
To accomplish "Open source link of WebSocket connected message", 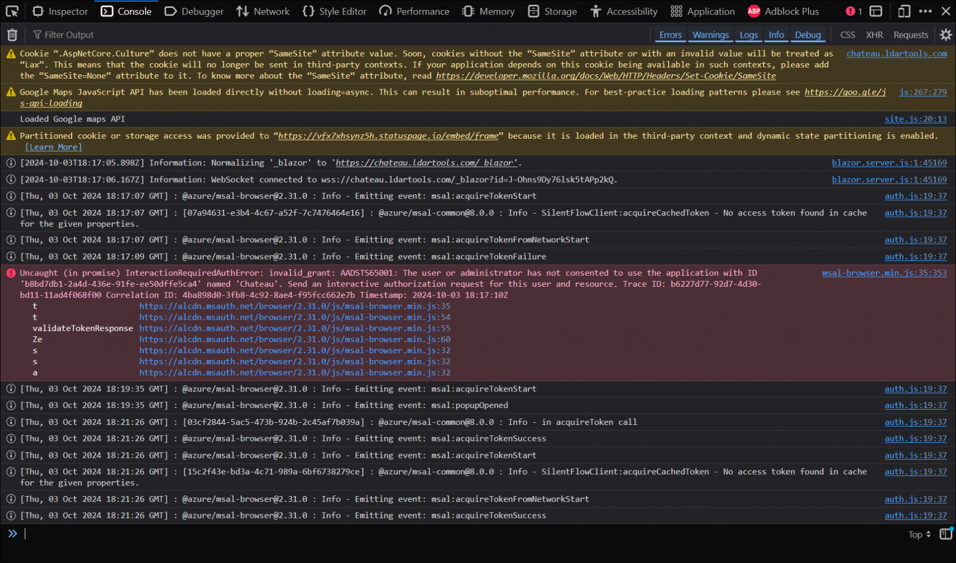I will [889, 180].
